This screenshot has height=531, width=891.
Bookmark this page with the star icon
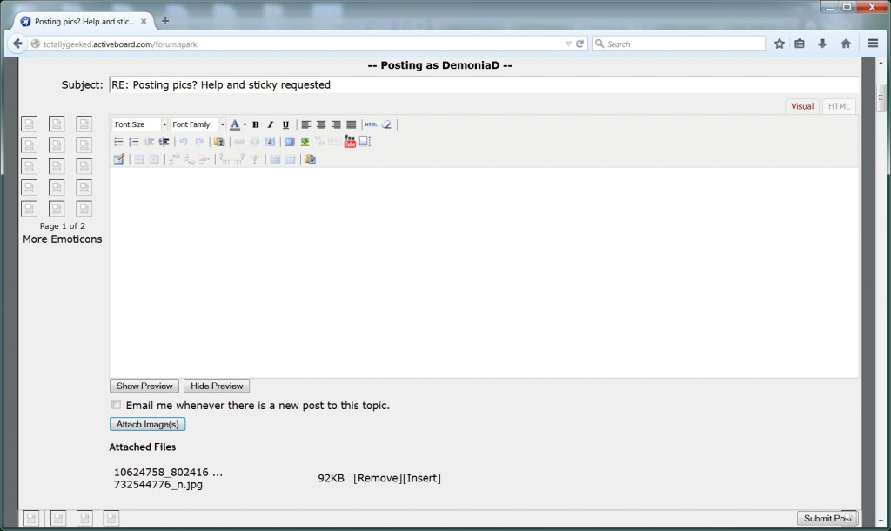[780, 44]
